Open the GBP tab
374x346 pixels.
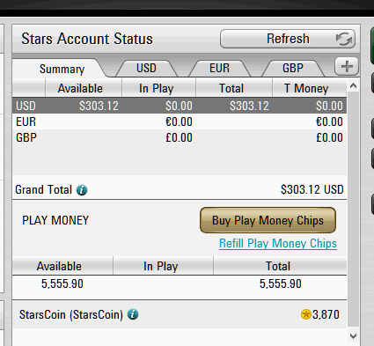[293, 69]
